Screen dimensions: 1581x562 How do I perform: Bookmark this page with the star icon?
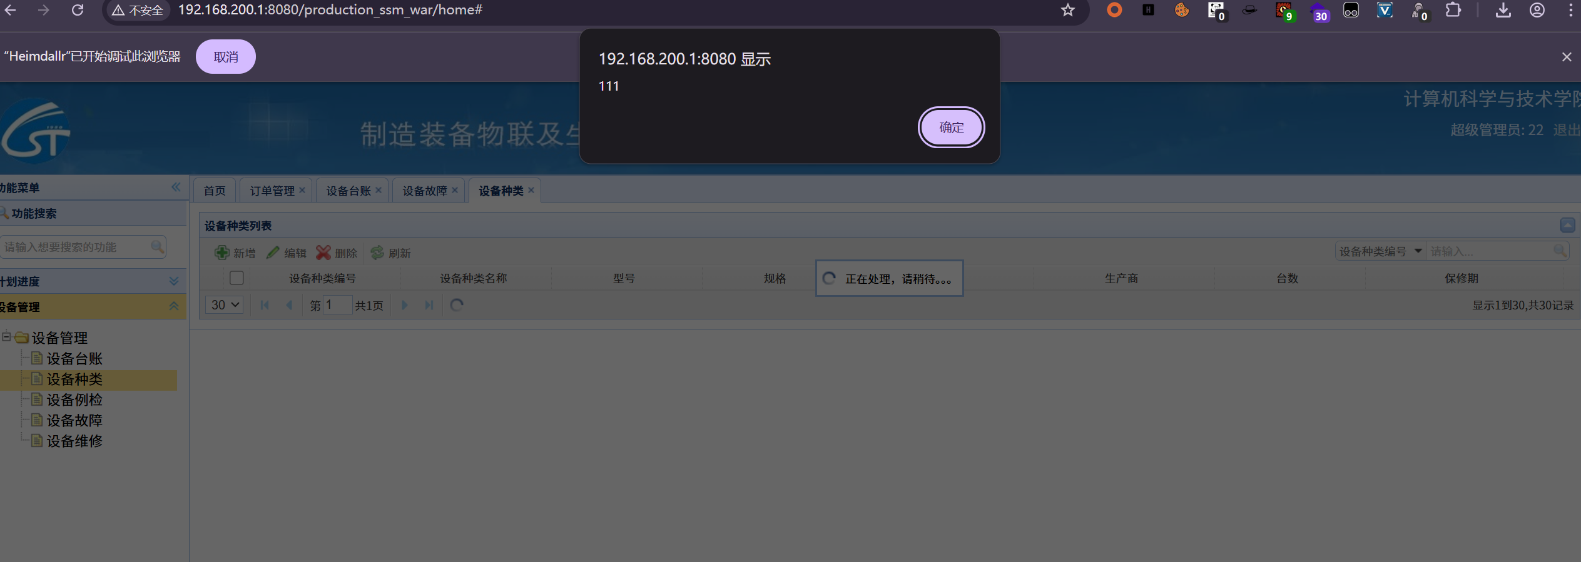1068,10
